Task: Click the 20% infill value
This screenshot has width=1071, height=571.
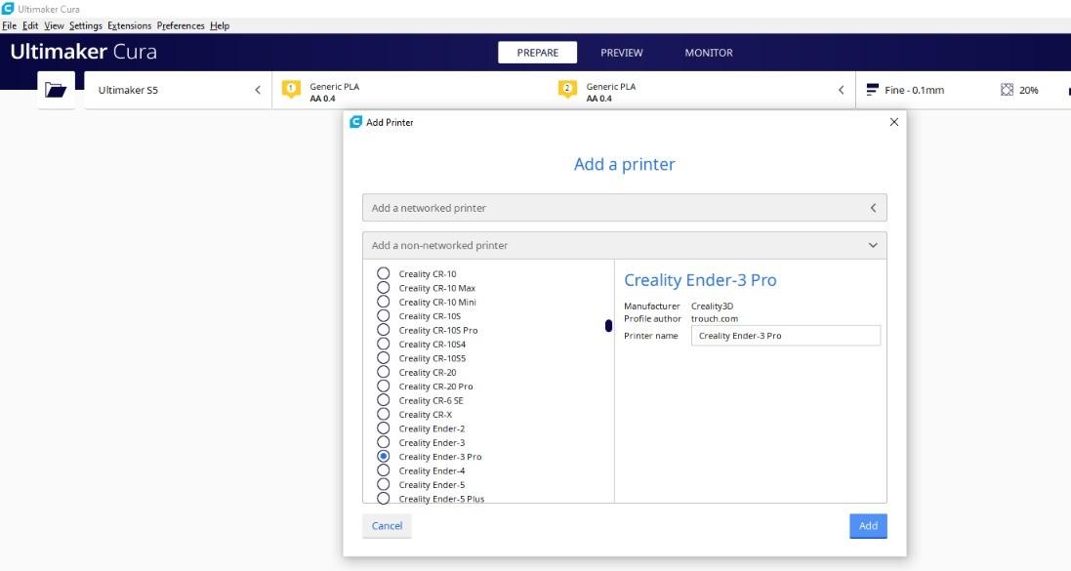Action: coord(1029,90)
